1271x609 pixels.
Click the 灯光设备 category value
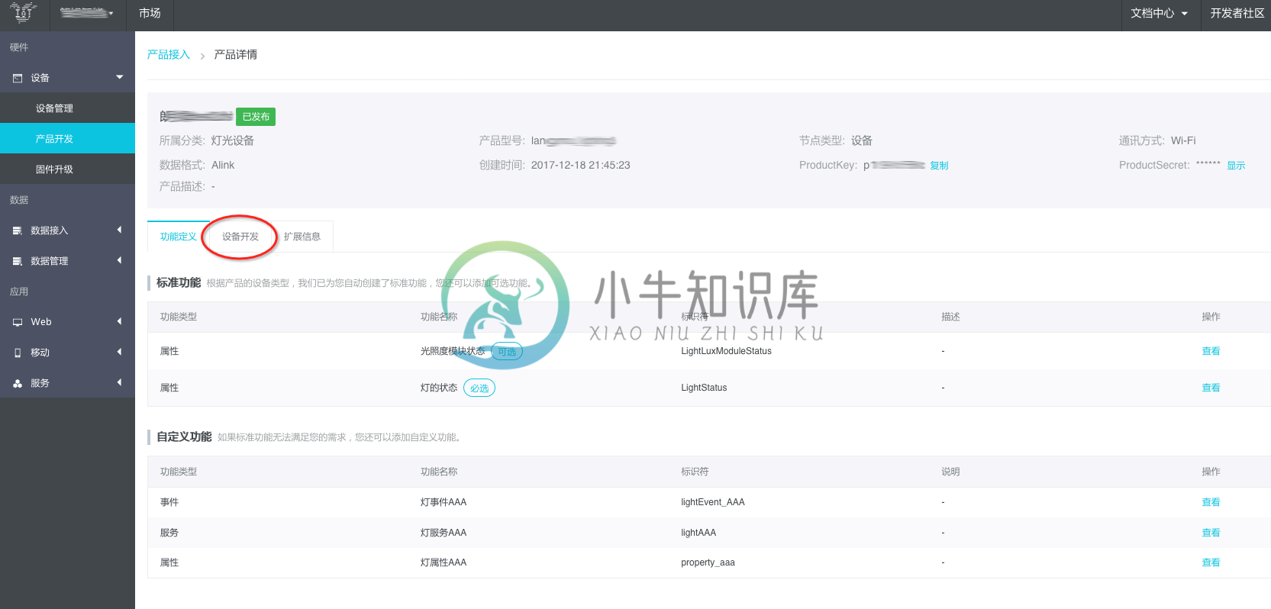click(233, 140)
